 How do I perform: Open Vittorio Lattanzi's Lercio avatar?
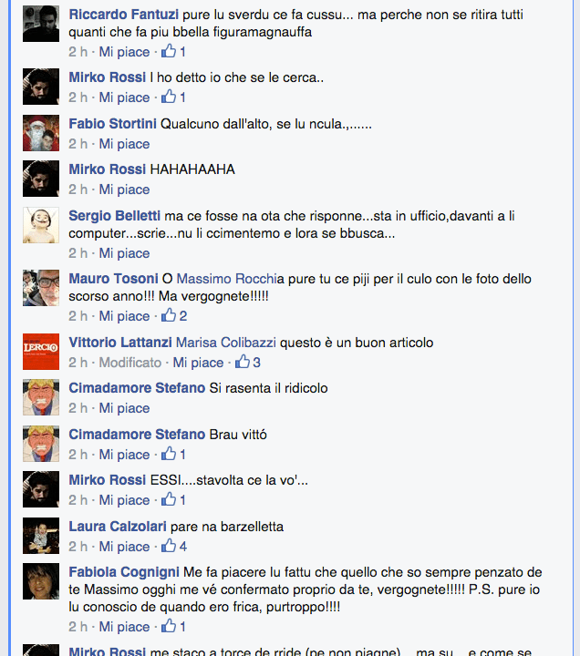tap(41, 352)
